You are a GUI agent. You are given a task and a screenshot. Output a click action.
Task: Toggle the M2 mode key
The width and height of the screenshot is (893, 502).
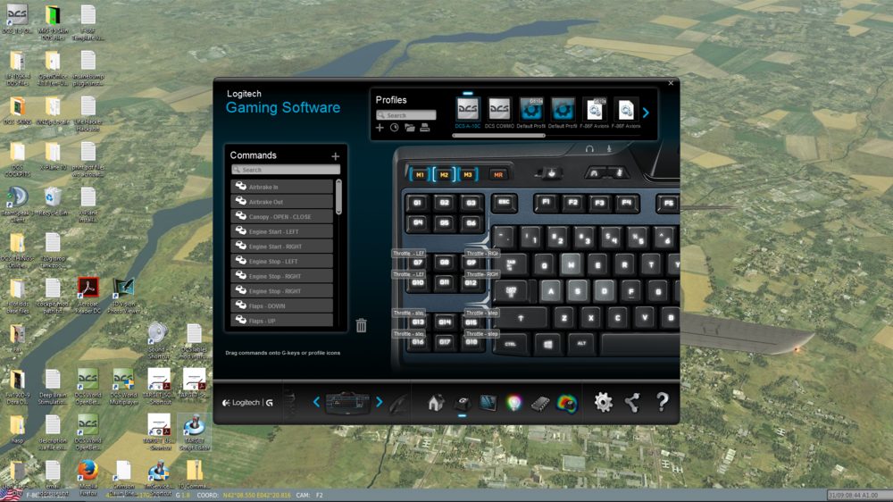click(444, 174)
